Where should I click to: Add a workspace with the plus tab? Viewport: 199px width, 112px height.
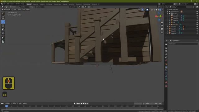99,4
